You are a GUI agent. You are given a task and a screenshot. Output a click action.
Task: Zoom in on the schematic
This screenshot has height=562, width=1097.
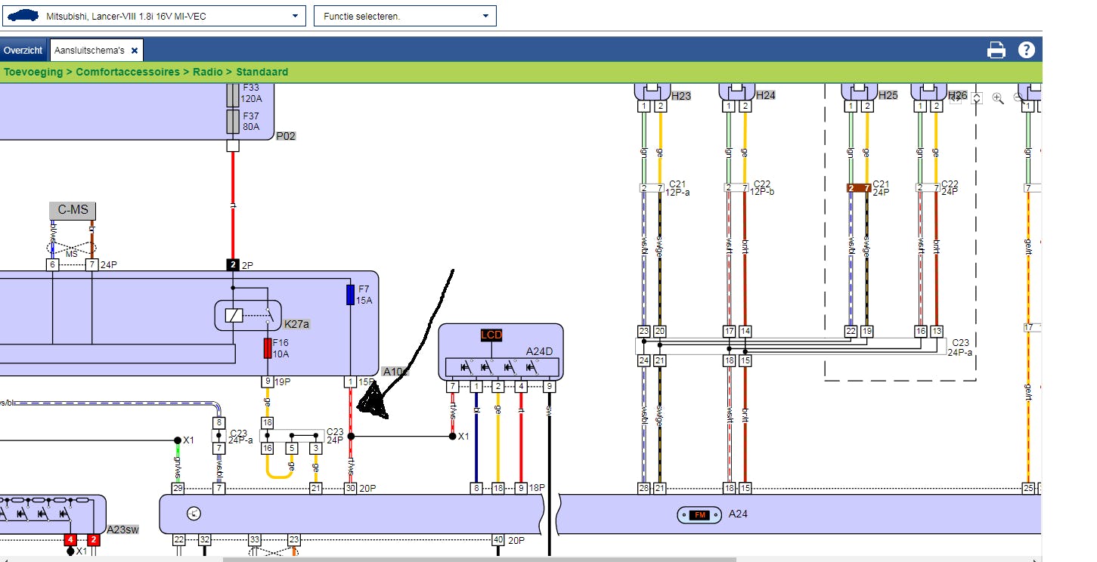coord(998,97)
